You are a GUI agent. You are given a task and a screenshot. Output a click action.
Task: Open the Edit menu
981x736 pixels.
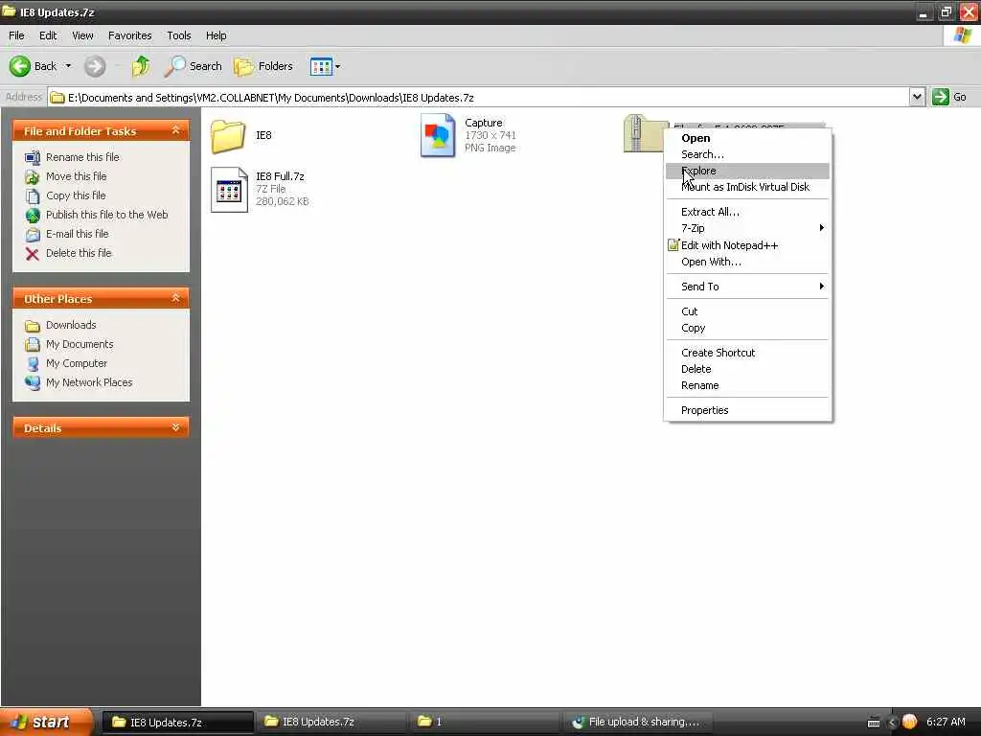coord(48,35)
